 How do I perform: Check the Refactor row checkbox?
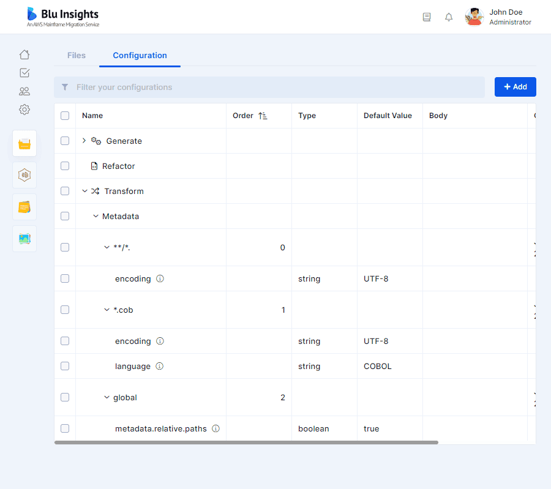point(65,166)
